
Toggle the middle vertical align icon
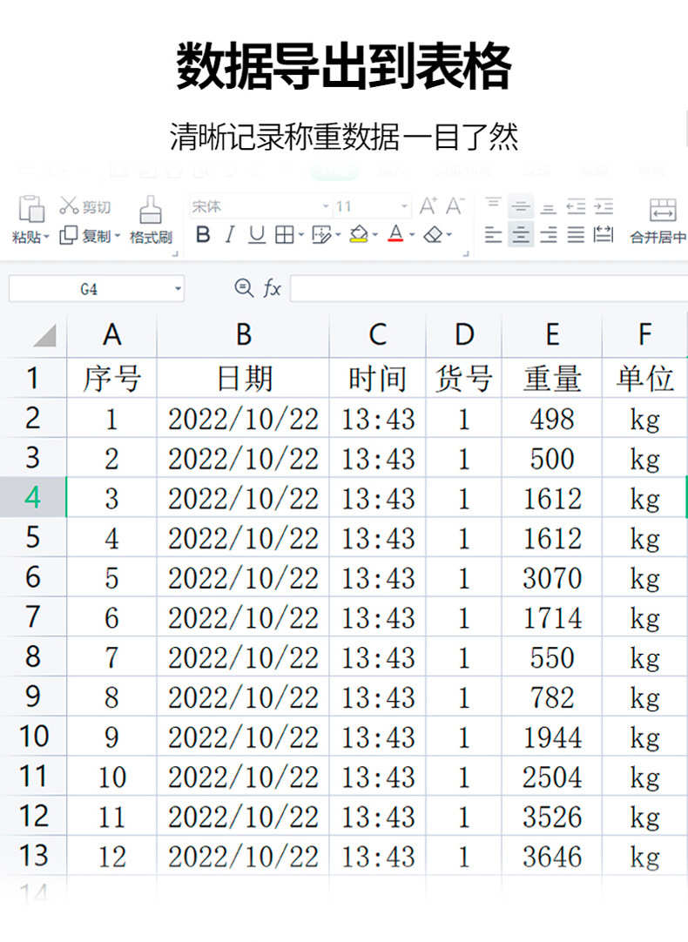pos(521,207)
